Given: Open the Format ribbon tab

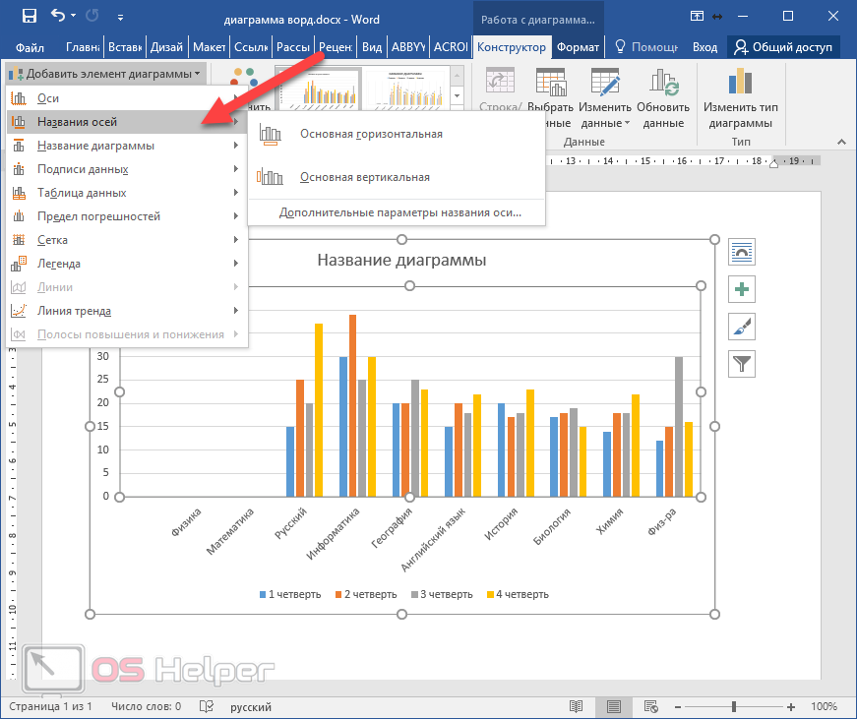Looking at the screenshot, I should [577, 46].
